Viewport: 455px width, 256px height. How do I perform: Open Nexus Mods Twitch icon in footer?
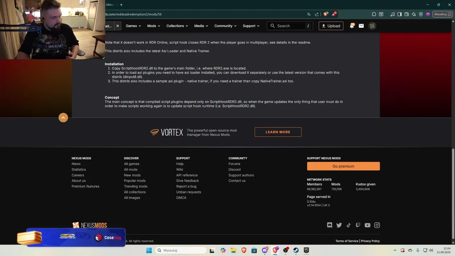click(x=358, y=225)
